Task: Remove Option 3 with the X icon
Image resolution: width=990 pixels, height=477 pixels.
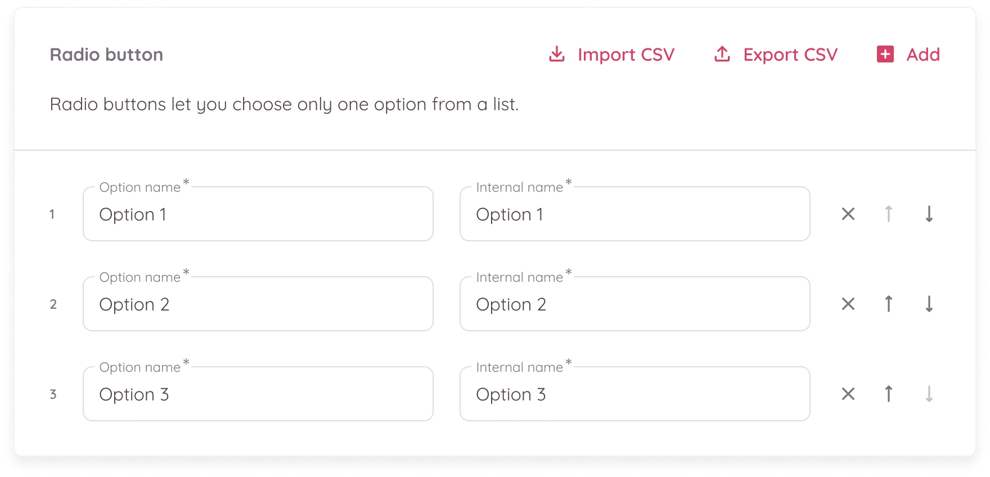Action: click(x=848, y=394)
